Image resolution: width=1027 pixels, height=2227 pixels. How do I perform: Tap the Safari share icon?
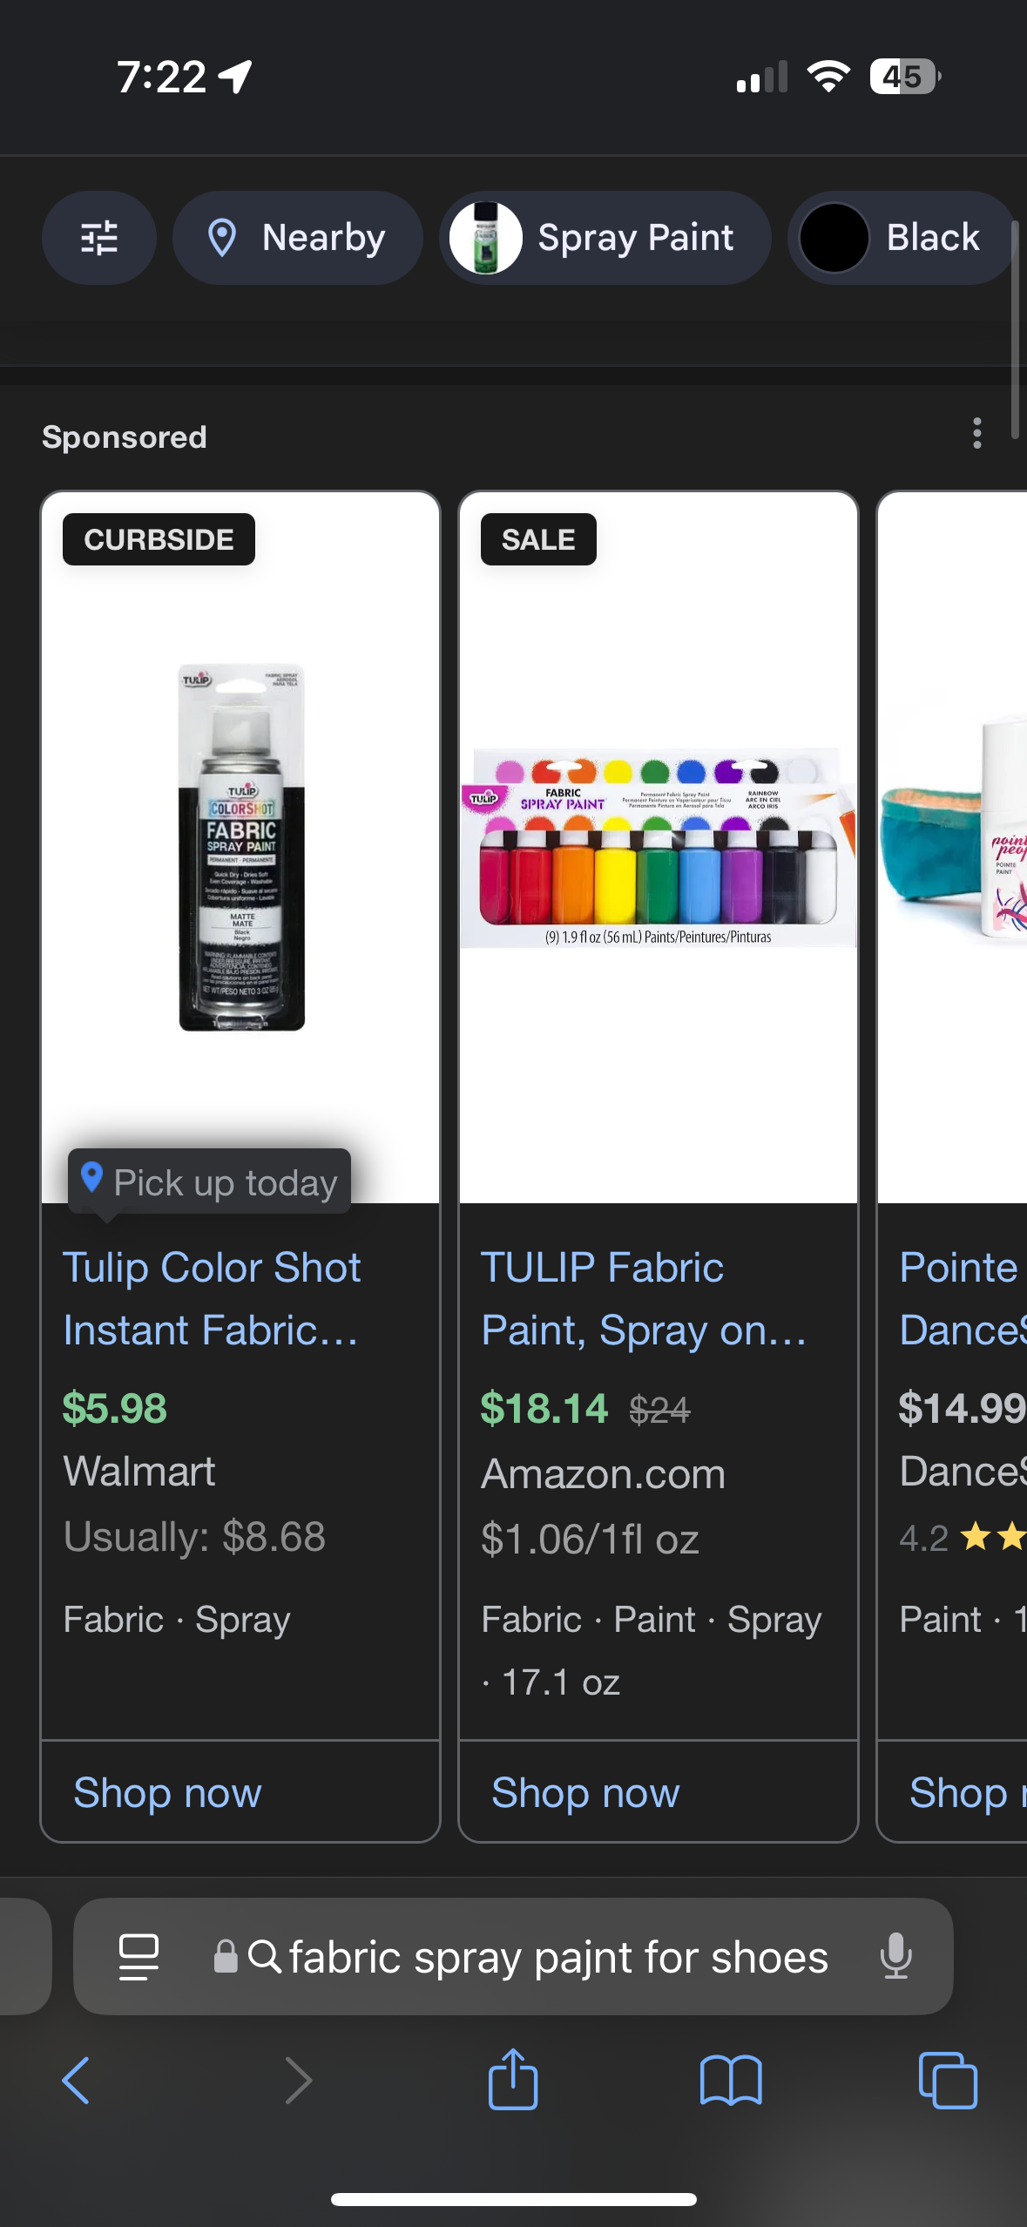coord(513,2080)
